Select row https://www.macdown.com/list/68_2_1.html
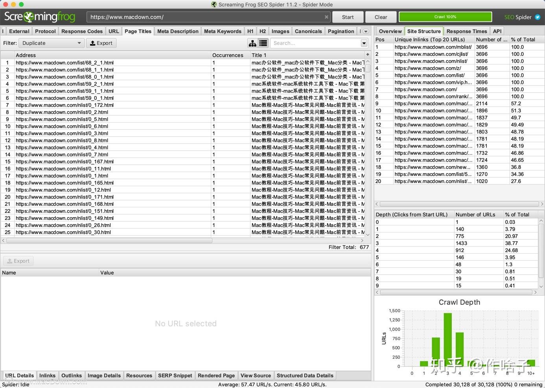The width and height of the screenshot is (545, 388). click(183, 62)
